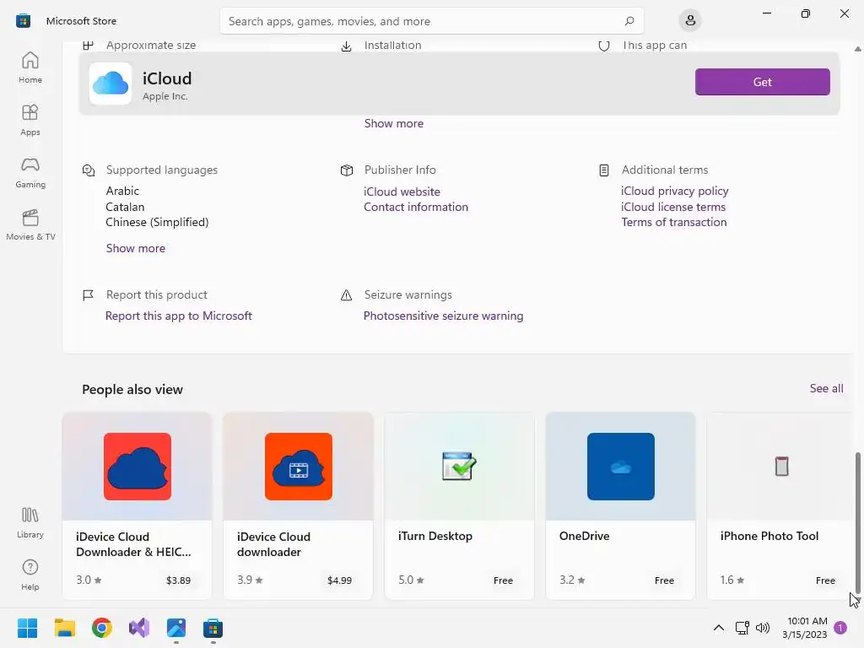Click the iCloud app icon
The height and width of the screenshot is (648, 864).
pos(111,84)
